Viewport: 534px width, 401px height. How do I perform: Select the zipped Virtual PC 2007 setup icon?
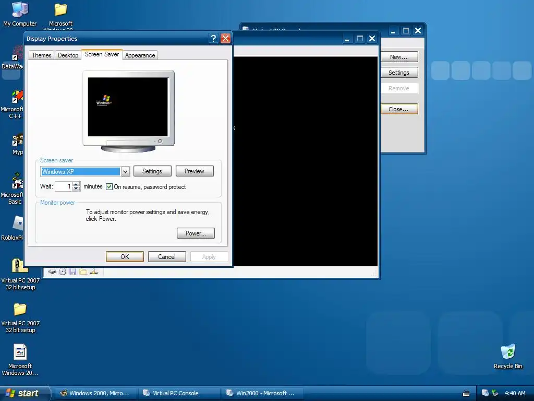click(20, 275)
